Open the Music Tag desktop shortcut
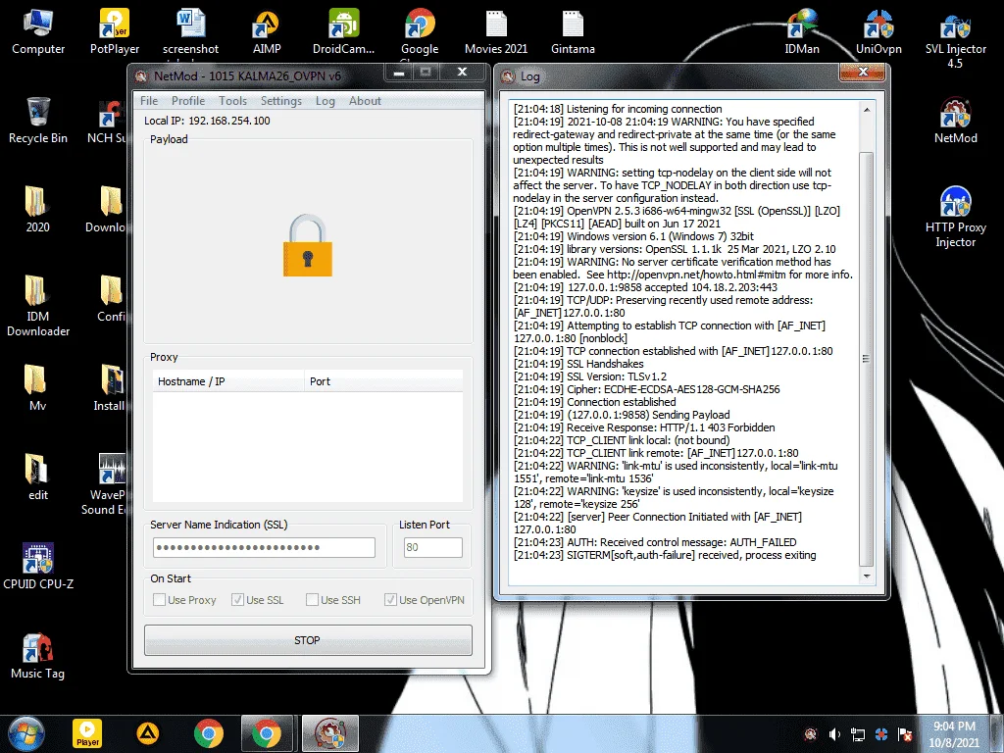 38,656
